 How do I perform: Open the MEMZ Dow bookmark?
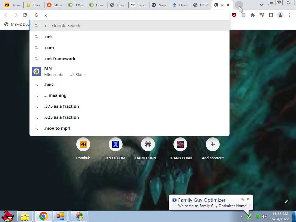point(17,24)
